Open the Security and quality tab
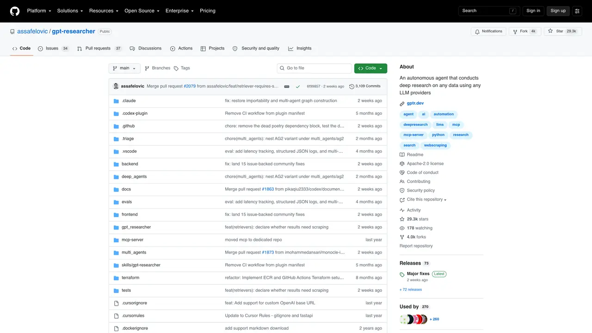Screen dimensions: 592x333 pyautogui.click(x=256, y=49)
